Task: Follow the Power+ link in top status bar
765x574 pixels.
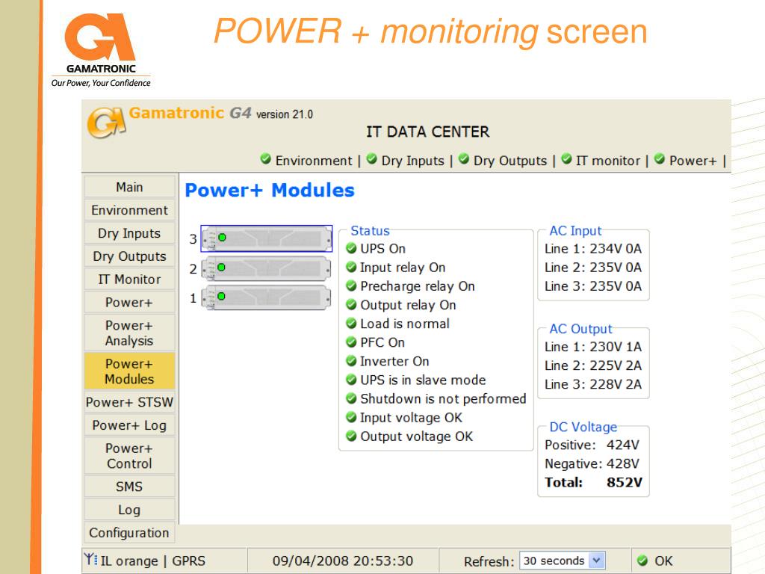Action: 693,161
